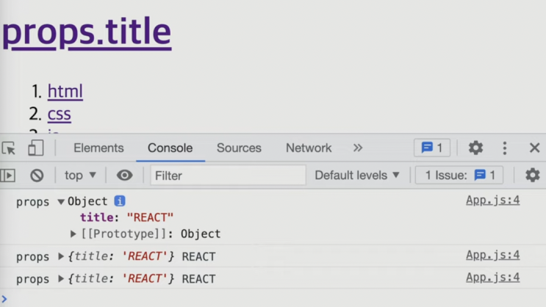Screen dimensions: 546x307
Task: Open console settings gear beside issues
Action: click(x=532, y=176)
